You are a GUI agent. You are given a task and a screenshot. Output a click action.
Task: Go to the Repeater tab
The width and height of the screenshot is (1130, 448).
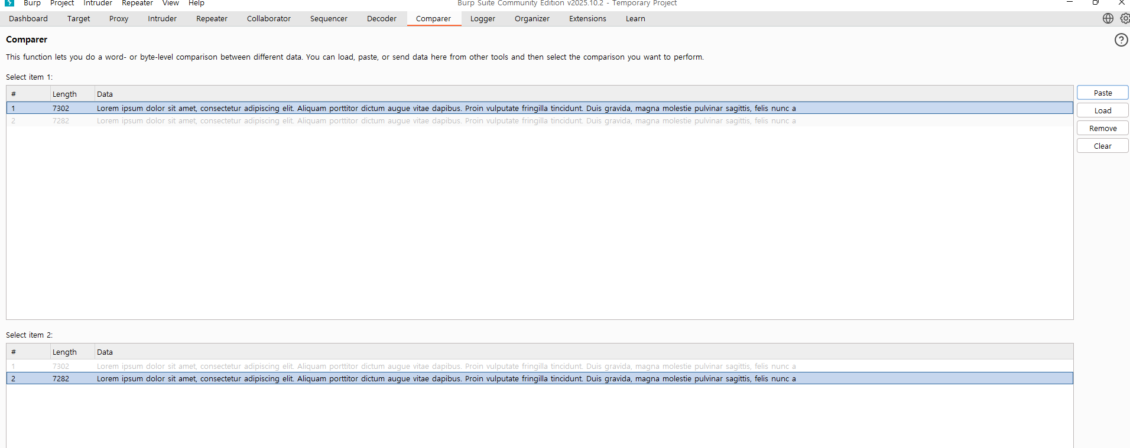coord(212,19)
